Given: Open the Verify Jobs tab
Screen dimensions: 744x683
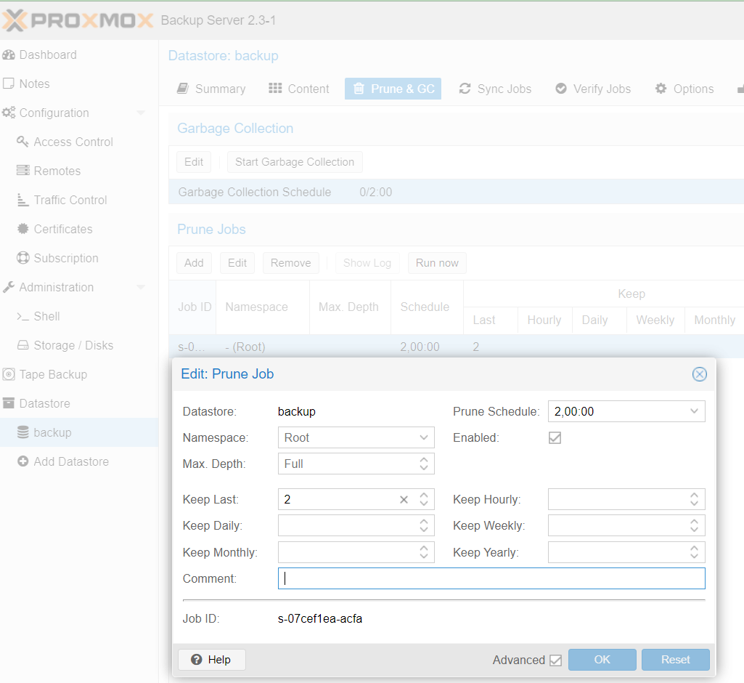Looking at the screenshot, I should [x=593, y=89].
